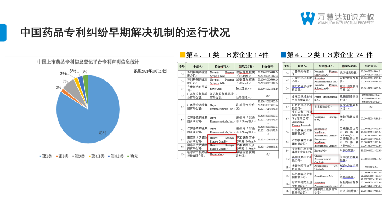
Task: Click ZL201310347985.0 in the 4.2 table
Action: [x=371, y=191]
